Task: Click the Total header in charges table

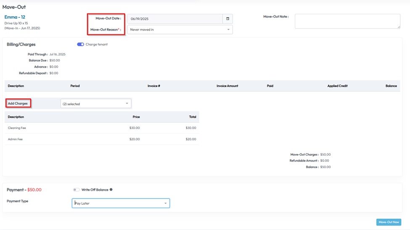Action: [x=192, y=117]
